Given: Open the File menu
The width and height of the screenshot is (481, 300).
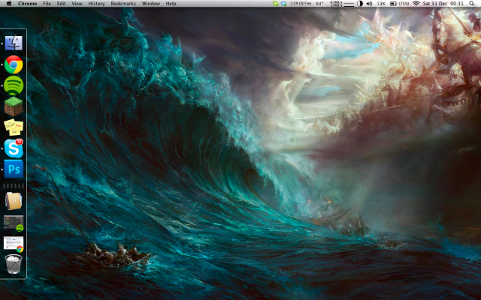Looking at the screenshot, I should click(x=47, y=4).
